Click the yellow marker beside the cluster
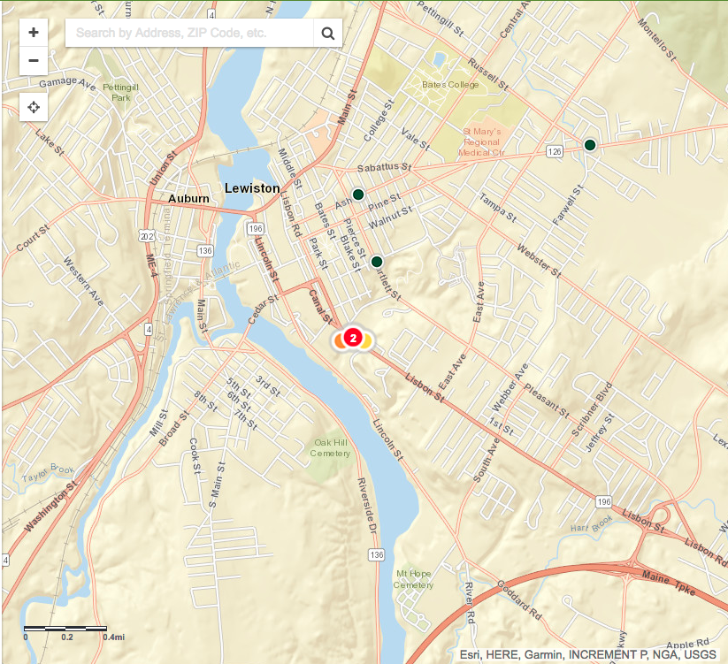 click(367, 341)
